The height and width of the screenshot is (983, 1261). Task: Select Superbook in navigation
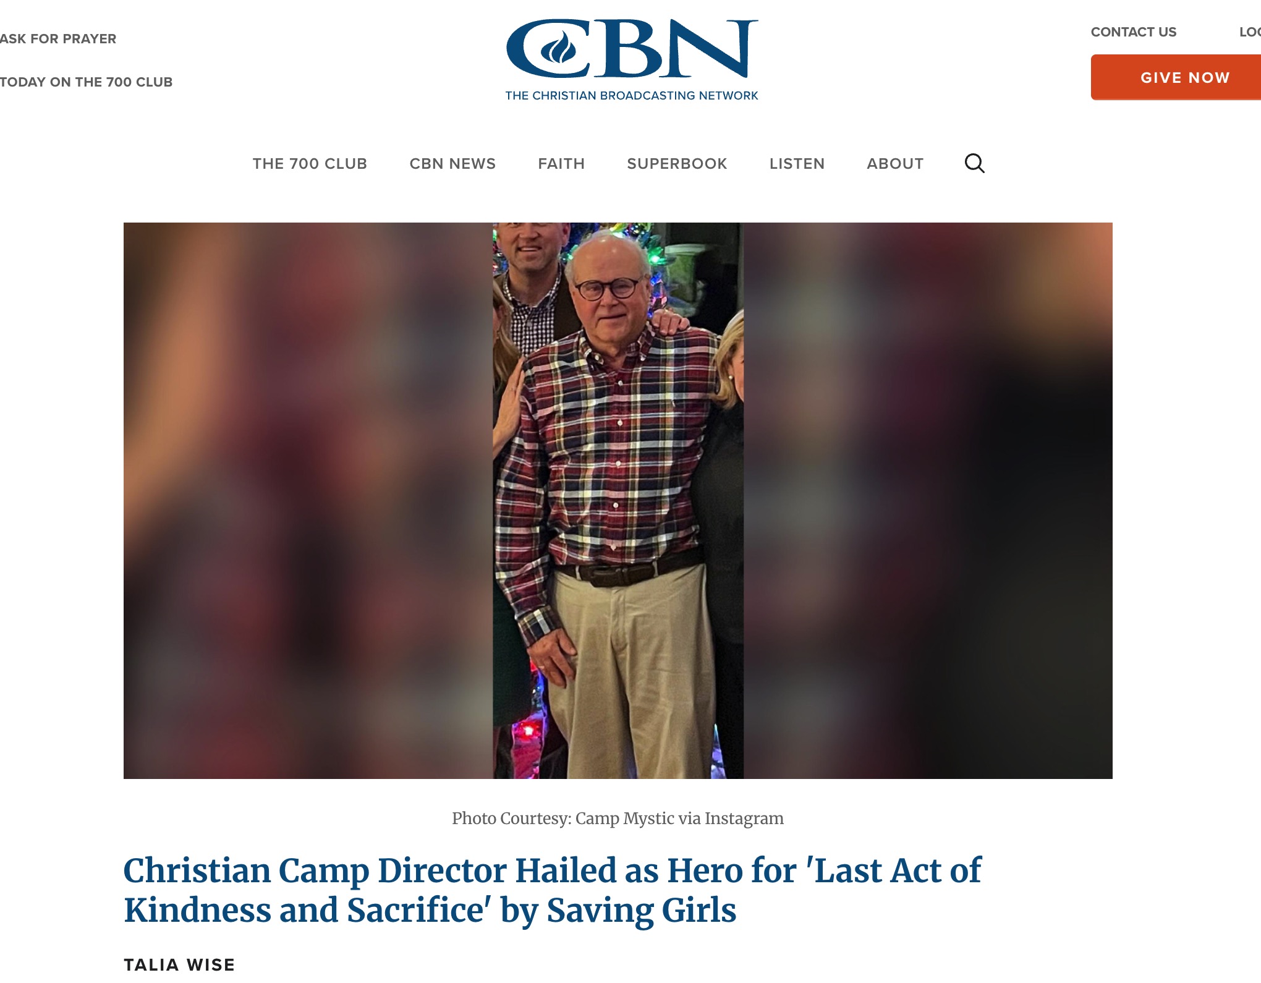[x=677, y=164]
